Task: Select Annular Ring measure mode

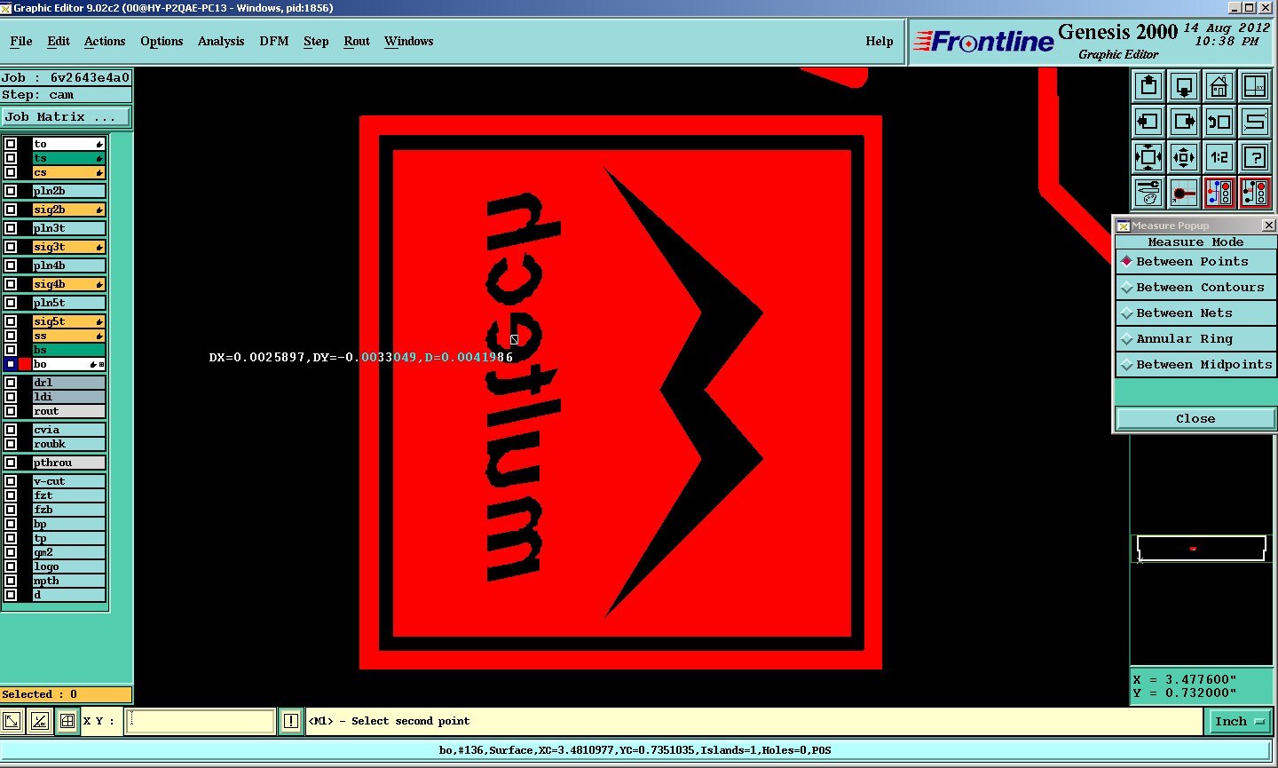Action: [x=1195, y=338]
